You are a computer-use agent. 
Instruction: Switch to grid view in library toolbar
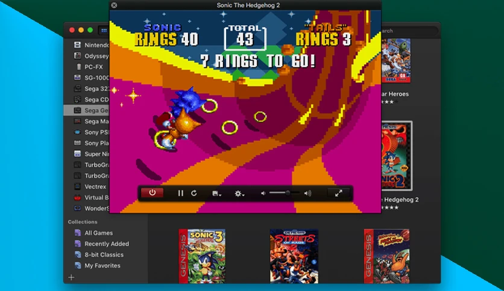tap(104, 31)
